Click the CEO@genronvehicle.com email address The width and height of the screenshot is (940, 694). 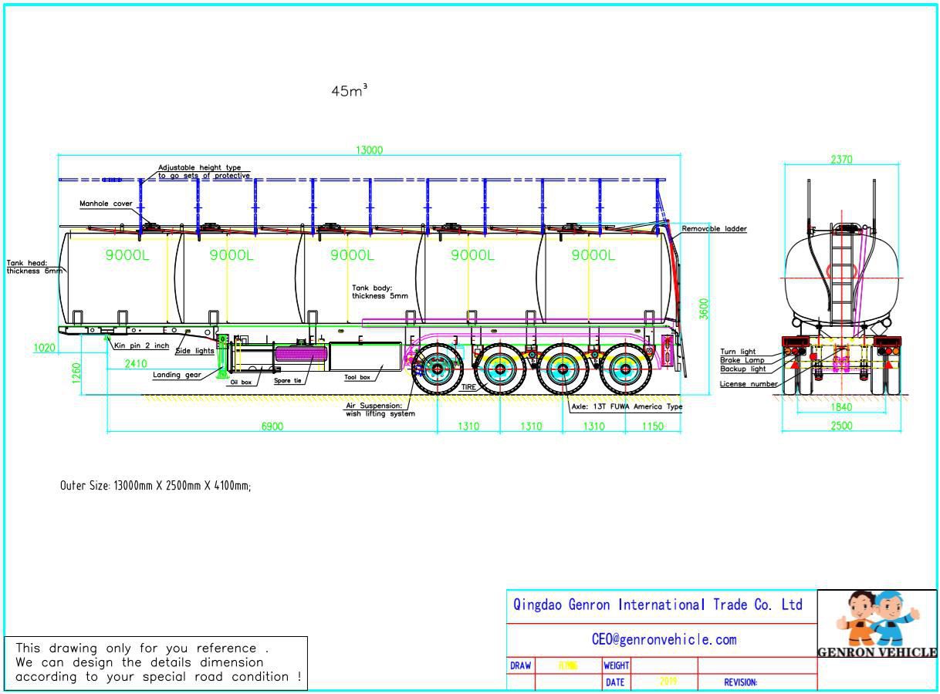click(x=664, y=639)
